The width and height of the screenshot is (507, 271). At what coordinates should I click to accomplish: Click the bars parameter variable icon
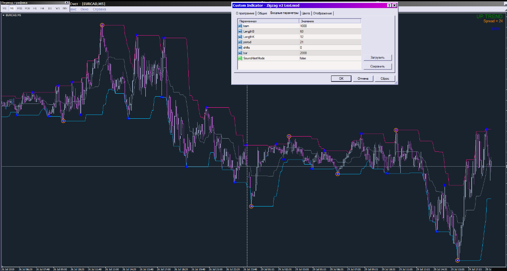(240, 26)
